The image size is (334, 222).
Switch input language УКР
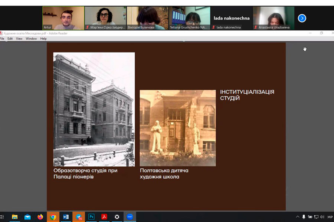[x=330, y=217]
